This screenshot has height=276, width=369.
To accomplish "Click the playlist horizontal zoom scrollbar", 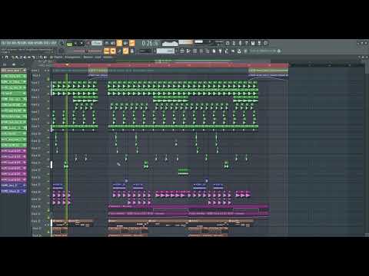I will coord(161,61).
